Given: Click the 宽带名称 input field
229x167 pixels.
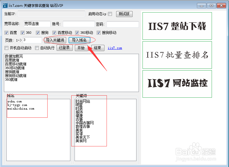Looking at the screenshot, I should coord(37,24).
